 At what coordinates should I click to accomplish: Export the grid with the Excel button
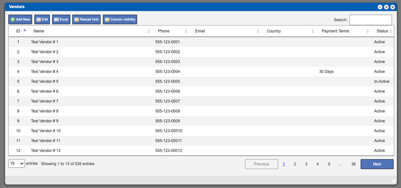click(x=61, y=19)
